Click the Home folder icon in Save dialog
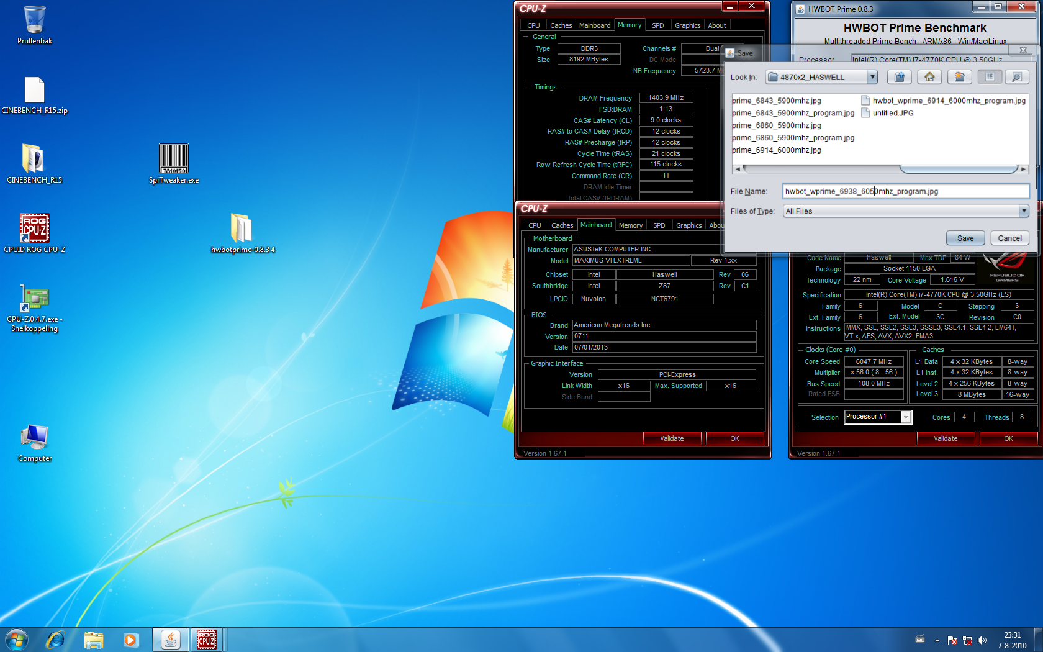 [x=929, y=77]
